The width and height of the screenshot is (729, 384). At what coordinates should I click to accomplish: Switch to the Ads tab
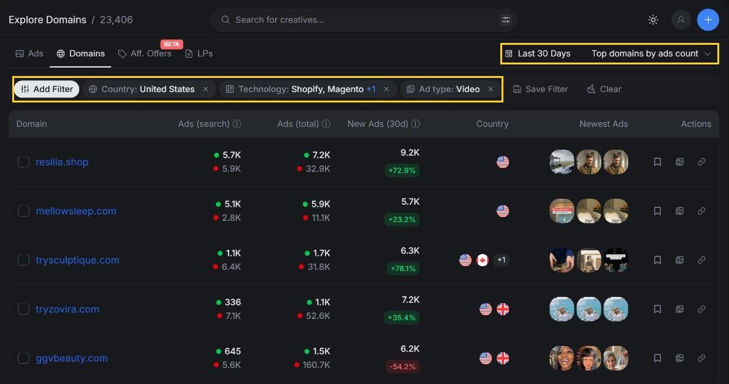click(x=29, y=53)
